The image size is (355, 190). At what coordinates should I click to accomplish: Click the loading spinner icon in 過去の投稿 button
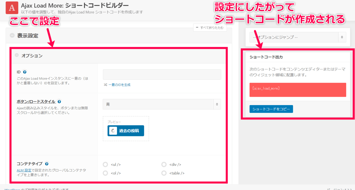pos(113,131)
